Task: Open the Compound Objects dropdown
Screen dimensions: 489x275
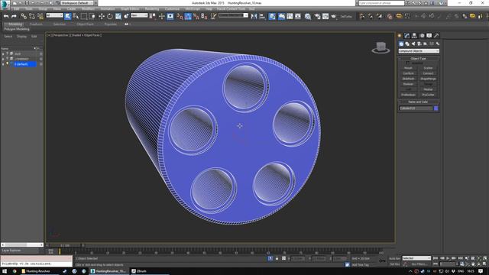Action: tap(419, 51)
